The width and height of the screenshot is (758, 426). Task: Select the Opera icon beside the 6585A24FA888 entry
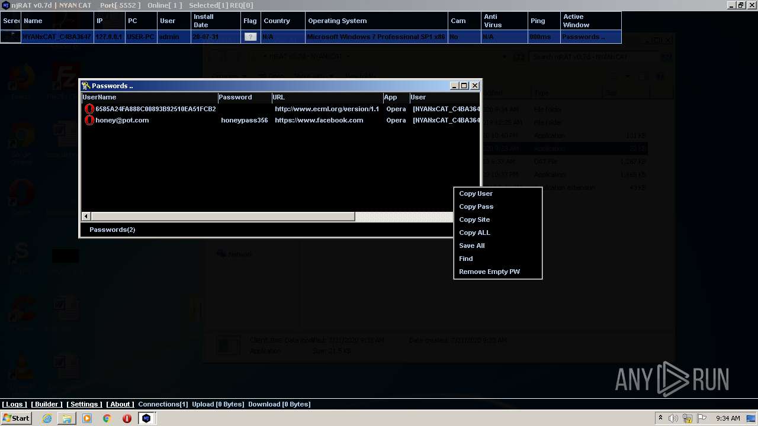pos(89,109)
